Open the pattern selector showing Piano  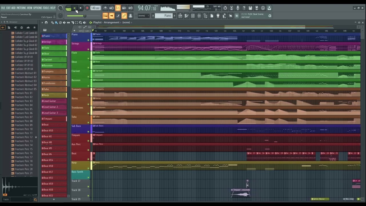click(163, 16)
